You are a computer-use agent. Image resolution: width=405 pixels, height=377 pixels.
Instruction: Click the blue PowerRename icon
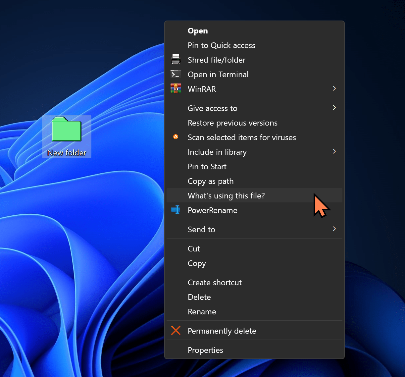[176, 210]
